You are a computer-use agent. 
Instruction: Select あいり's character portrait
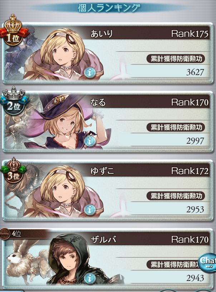(63, 55)
